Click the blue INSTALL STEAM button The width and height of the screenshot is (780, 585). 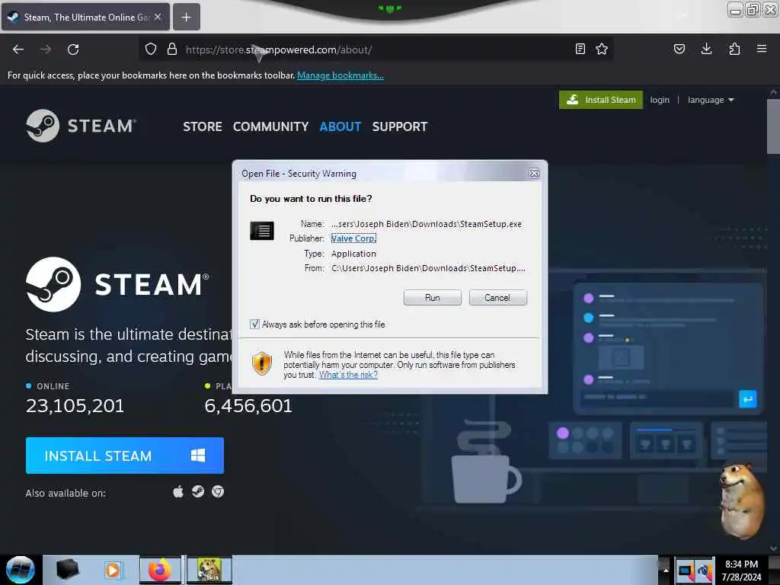[x=125, y=456]
